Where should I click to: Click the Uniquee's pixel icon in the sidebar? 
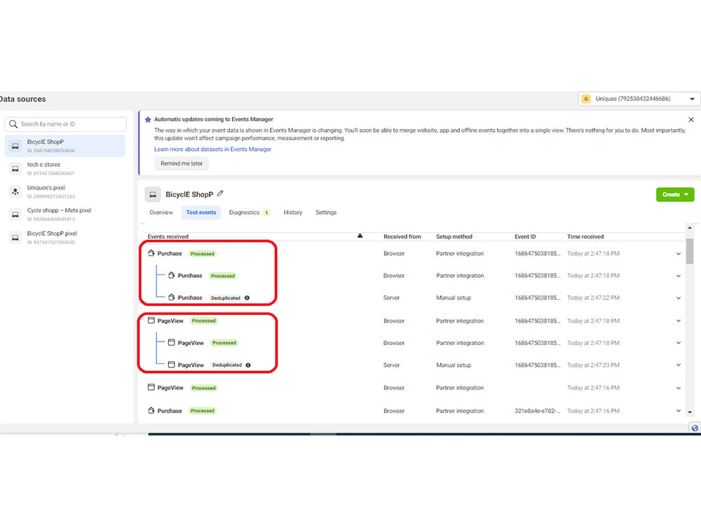15,190
